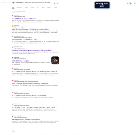Viewport: 139px width, 135px height.
Task: Open the IMAGES tab
Action: click(26, 7)
